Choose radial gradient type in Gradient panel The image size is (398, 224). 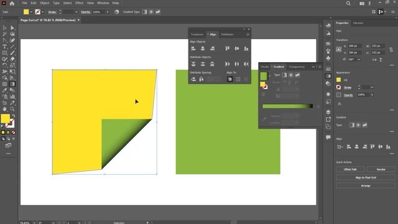(x=291, y=75)
